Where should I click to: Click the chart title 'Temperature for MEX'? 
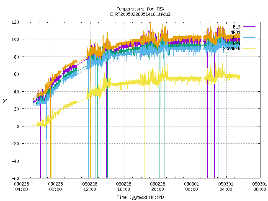point(140,9)
